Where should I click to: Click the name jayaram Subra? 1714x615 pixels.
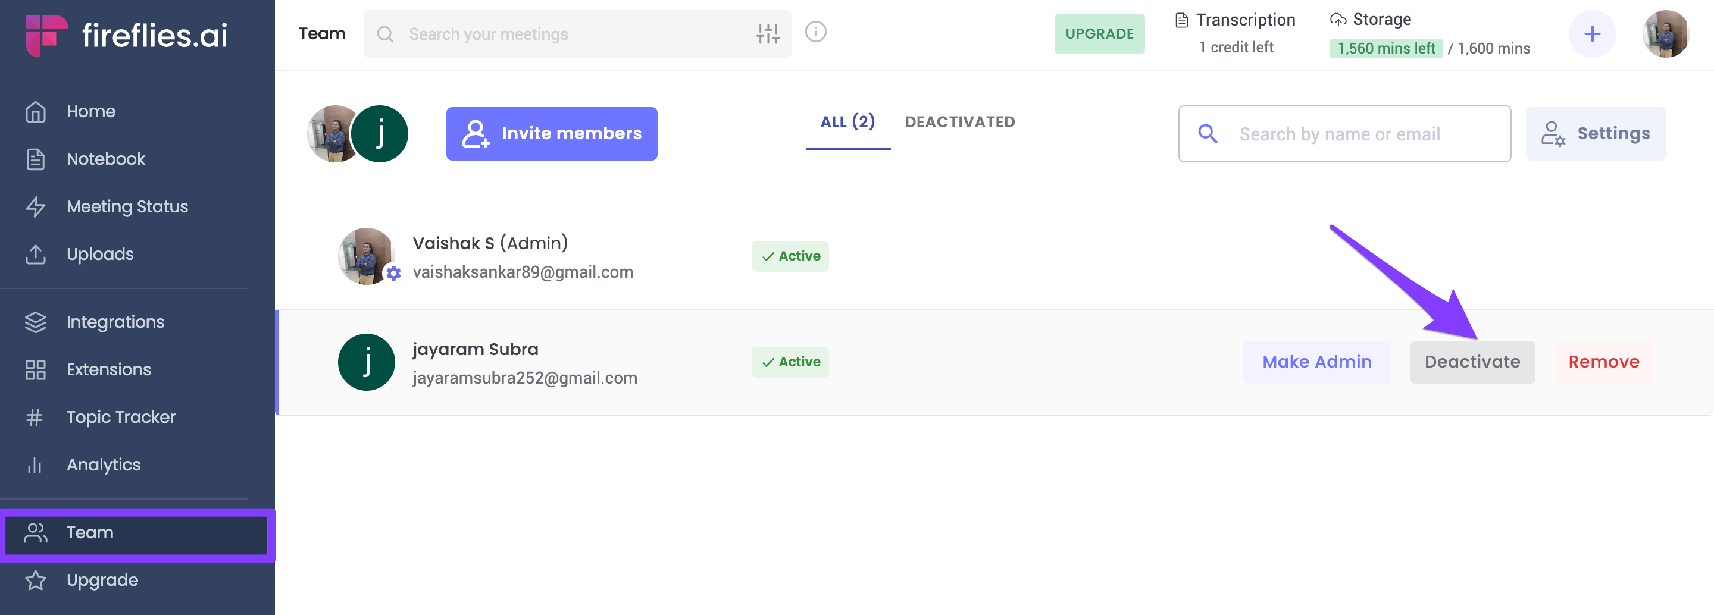(475, 350)
